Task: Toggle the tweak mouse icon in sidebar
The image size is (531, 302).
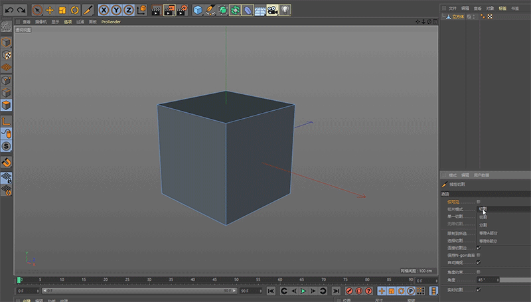Action: (x=6, y=133)
